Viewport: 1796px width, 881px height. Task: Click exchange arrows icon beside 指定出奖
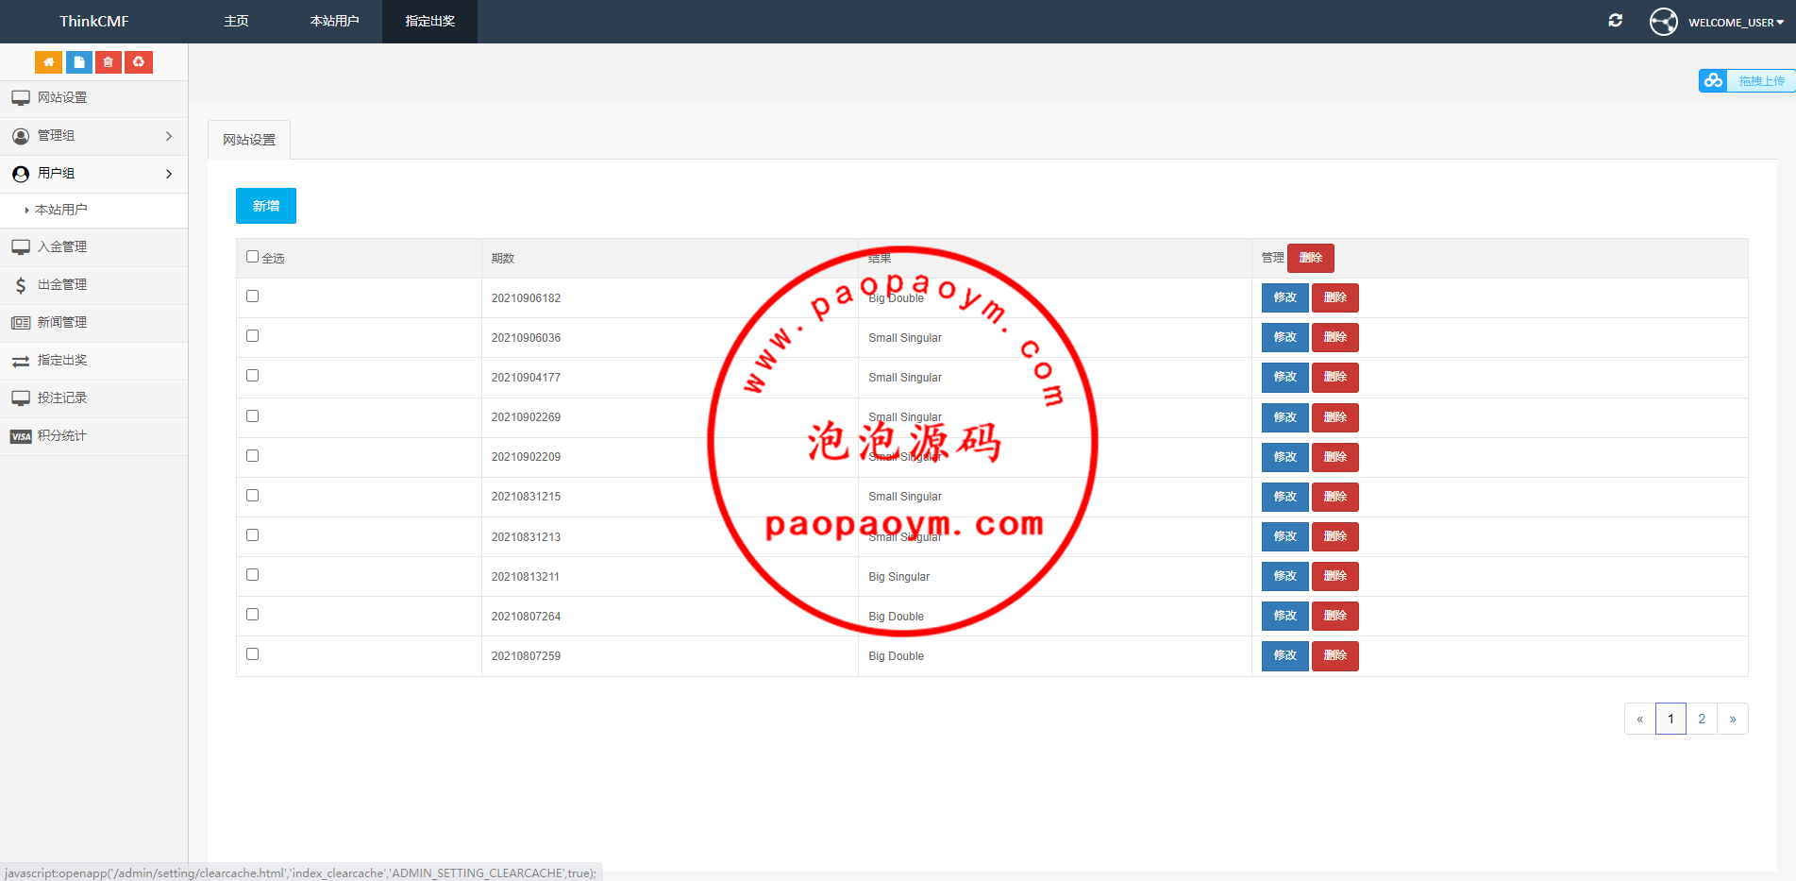coord(21,361)
